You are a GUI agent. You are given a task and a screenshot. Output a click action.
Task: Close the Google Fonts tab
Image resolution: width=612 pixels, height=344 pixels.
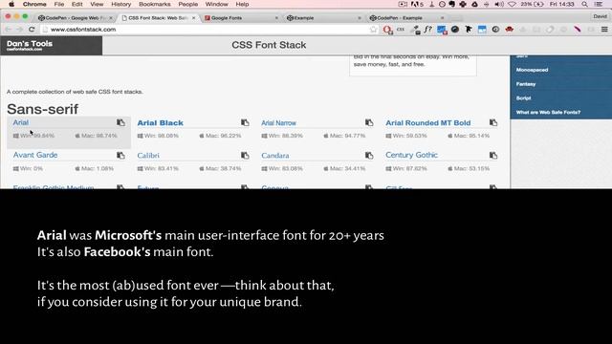point(276,18)
